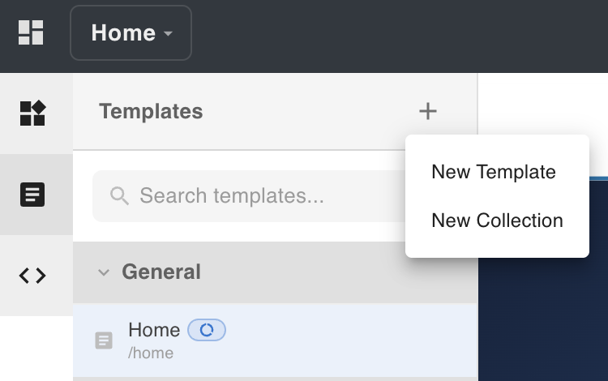The image size is (608, 381).
Task: Click the /home path text
Action: (x=151, y=353)
